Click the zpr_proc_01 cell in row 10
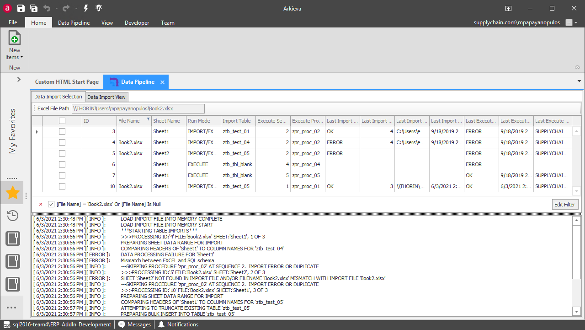Image resolution: width=585 pixels, height=330 pixels. pos(308,186)
